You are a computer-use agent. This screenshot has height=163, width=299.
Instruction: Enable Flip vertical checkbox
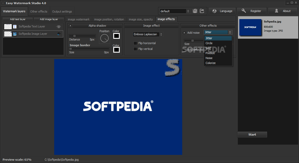[135, 49]
